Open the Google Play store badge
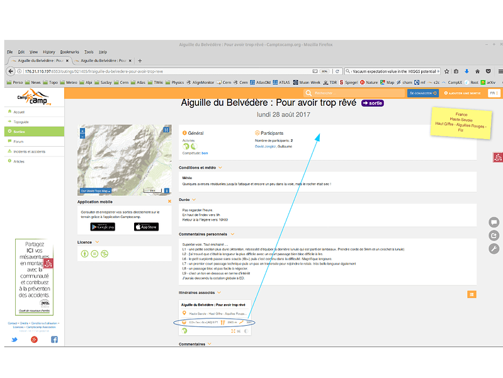The image size is (503, 378). [103, 227]
